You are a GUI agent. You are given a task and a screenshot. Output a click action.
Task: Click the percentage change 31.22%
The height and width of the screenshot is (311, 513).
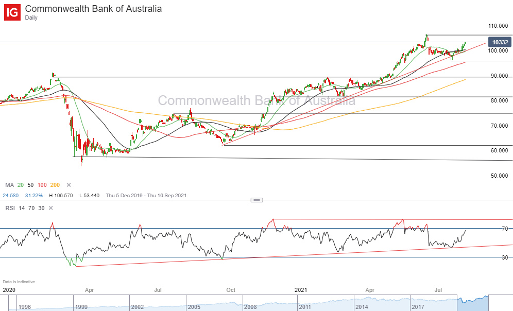[33, 196]
